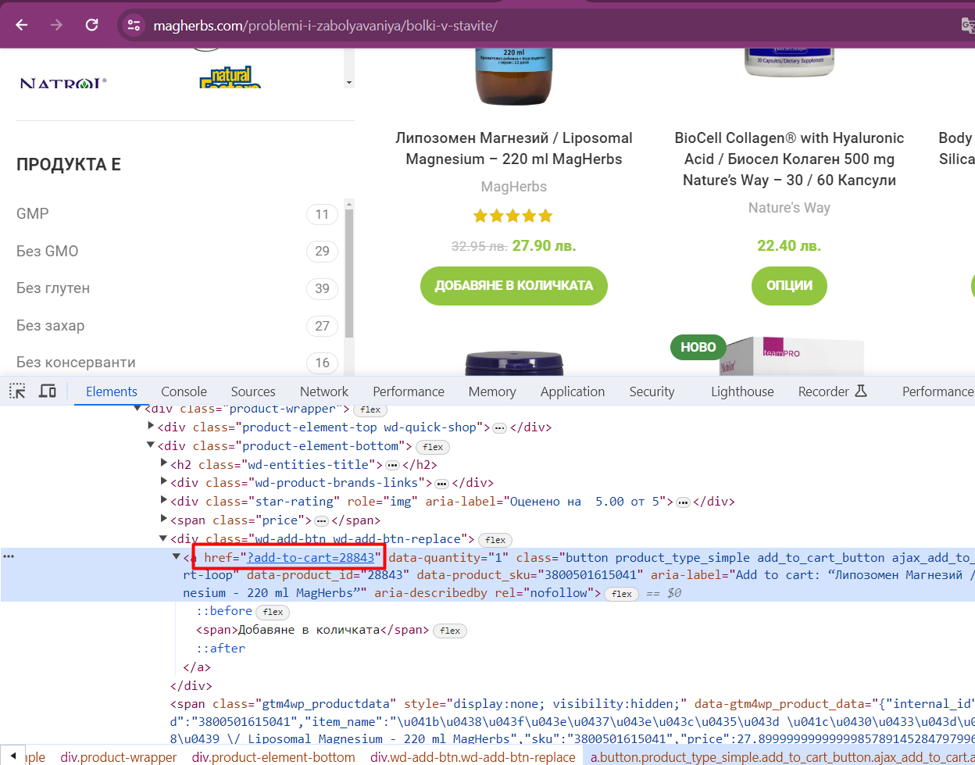
Task: Click ellipsis in product-element-top row
Action: click(500, 428)
